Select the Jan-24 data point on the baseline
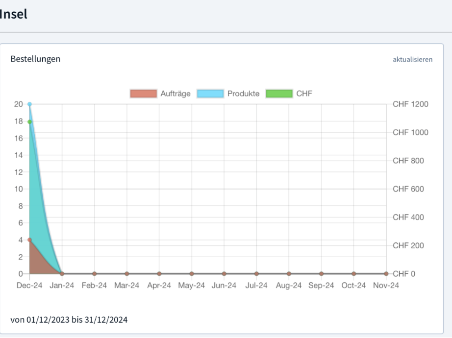Screen dimensions: 452x338 [x=62, y=273]
